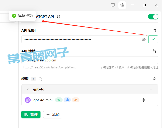162x128 pixels.
Task: Disable the ATGPT-API provider switch
Action: point(153,17)
